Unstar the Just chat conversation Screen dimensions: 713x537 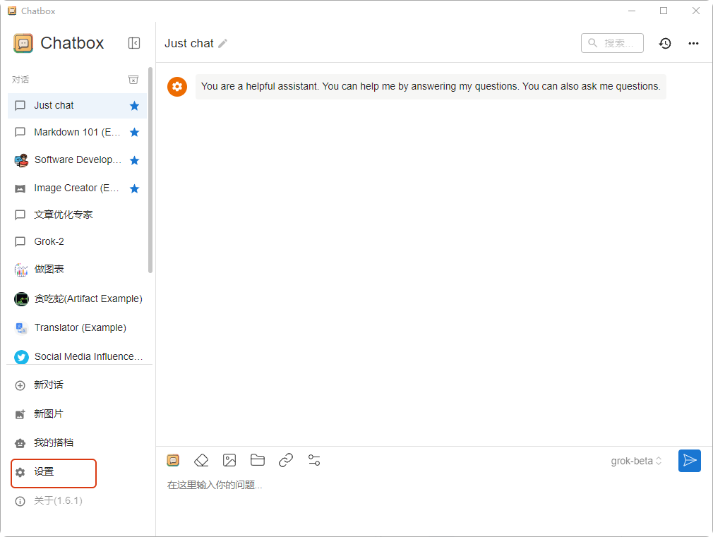tap(134, 106)
